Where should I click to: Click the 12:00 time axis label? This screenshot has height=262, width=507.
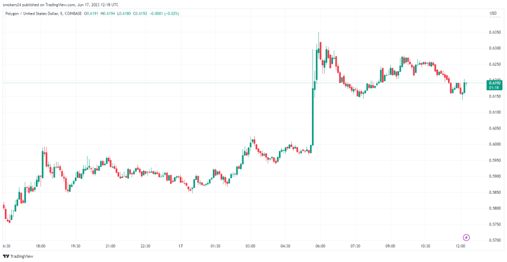point(460,246)
